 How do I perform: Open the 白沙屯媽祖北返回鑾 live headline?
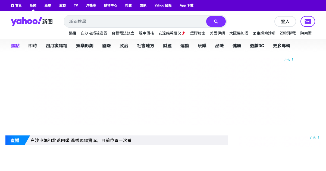pyautogui.click(x=81, y=141)
